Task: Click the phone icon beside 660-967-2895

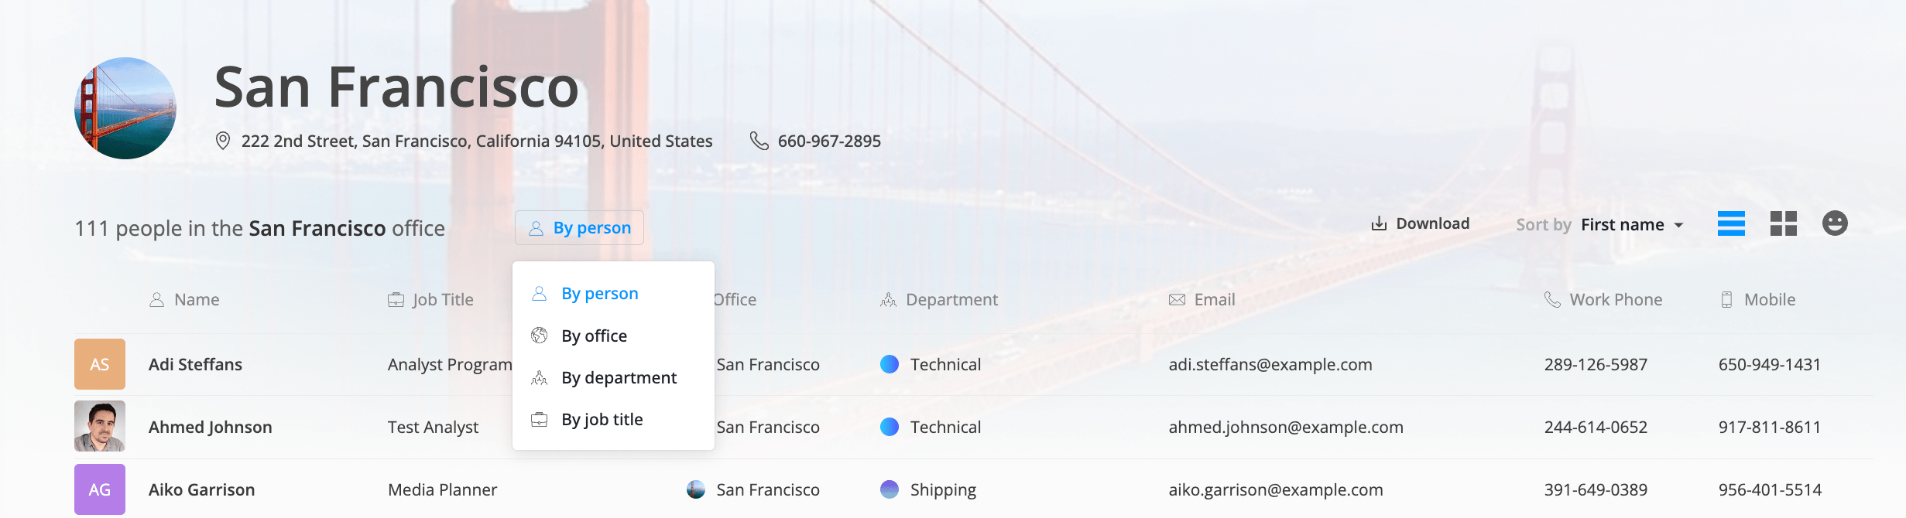Action: [x=759, y=141]
